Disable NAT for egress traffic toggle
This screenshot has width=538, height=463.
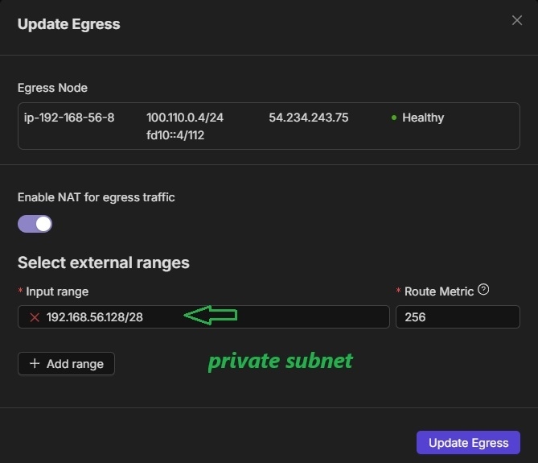(35, 224)
